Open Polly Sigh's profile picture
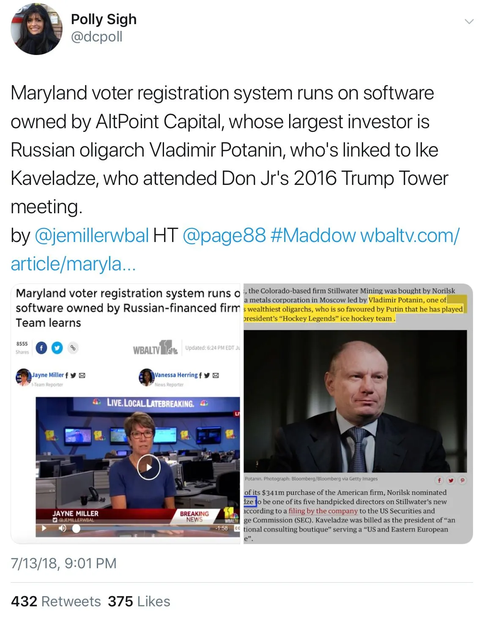The height and width of the screenshot is (619, 479). [x=36, y=29]
